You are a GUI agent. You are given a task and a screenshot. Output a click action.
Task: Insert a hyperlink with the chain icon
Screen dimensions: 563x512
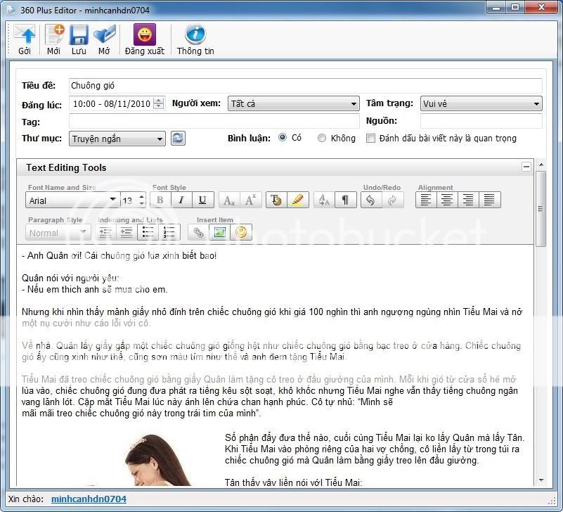tap(198, 232)
